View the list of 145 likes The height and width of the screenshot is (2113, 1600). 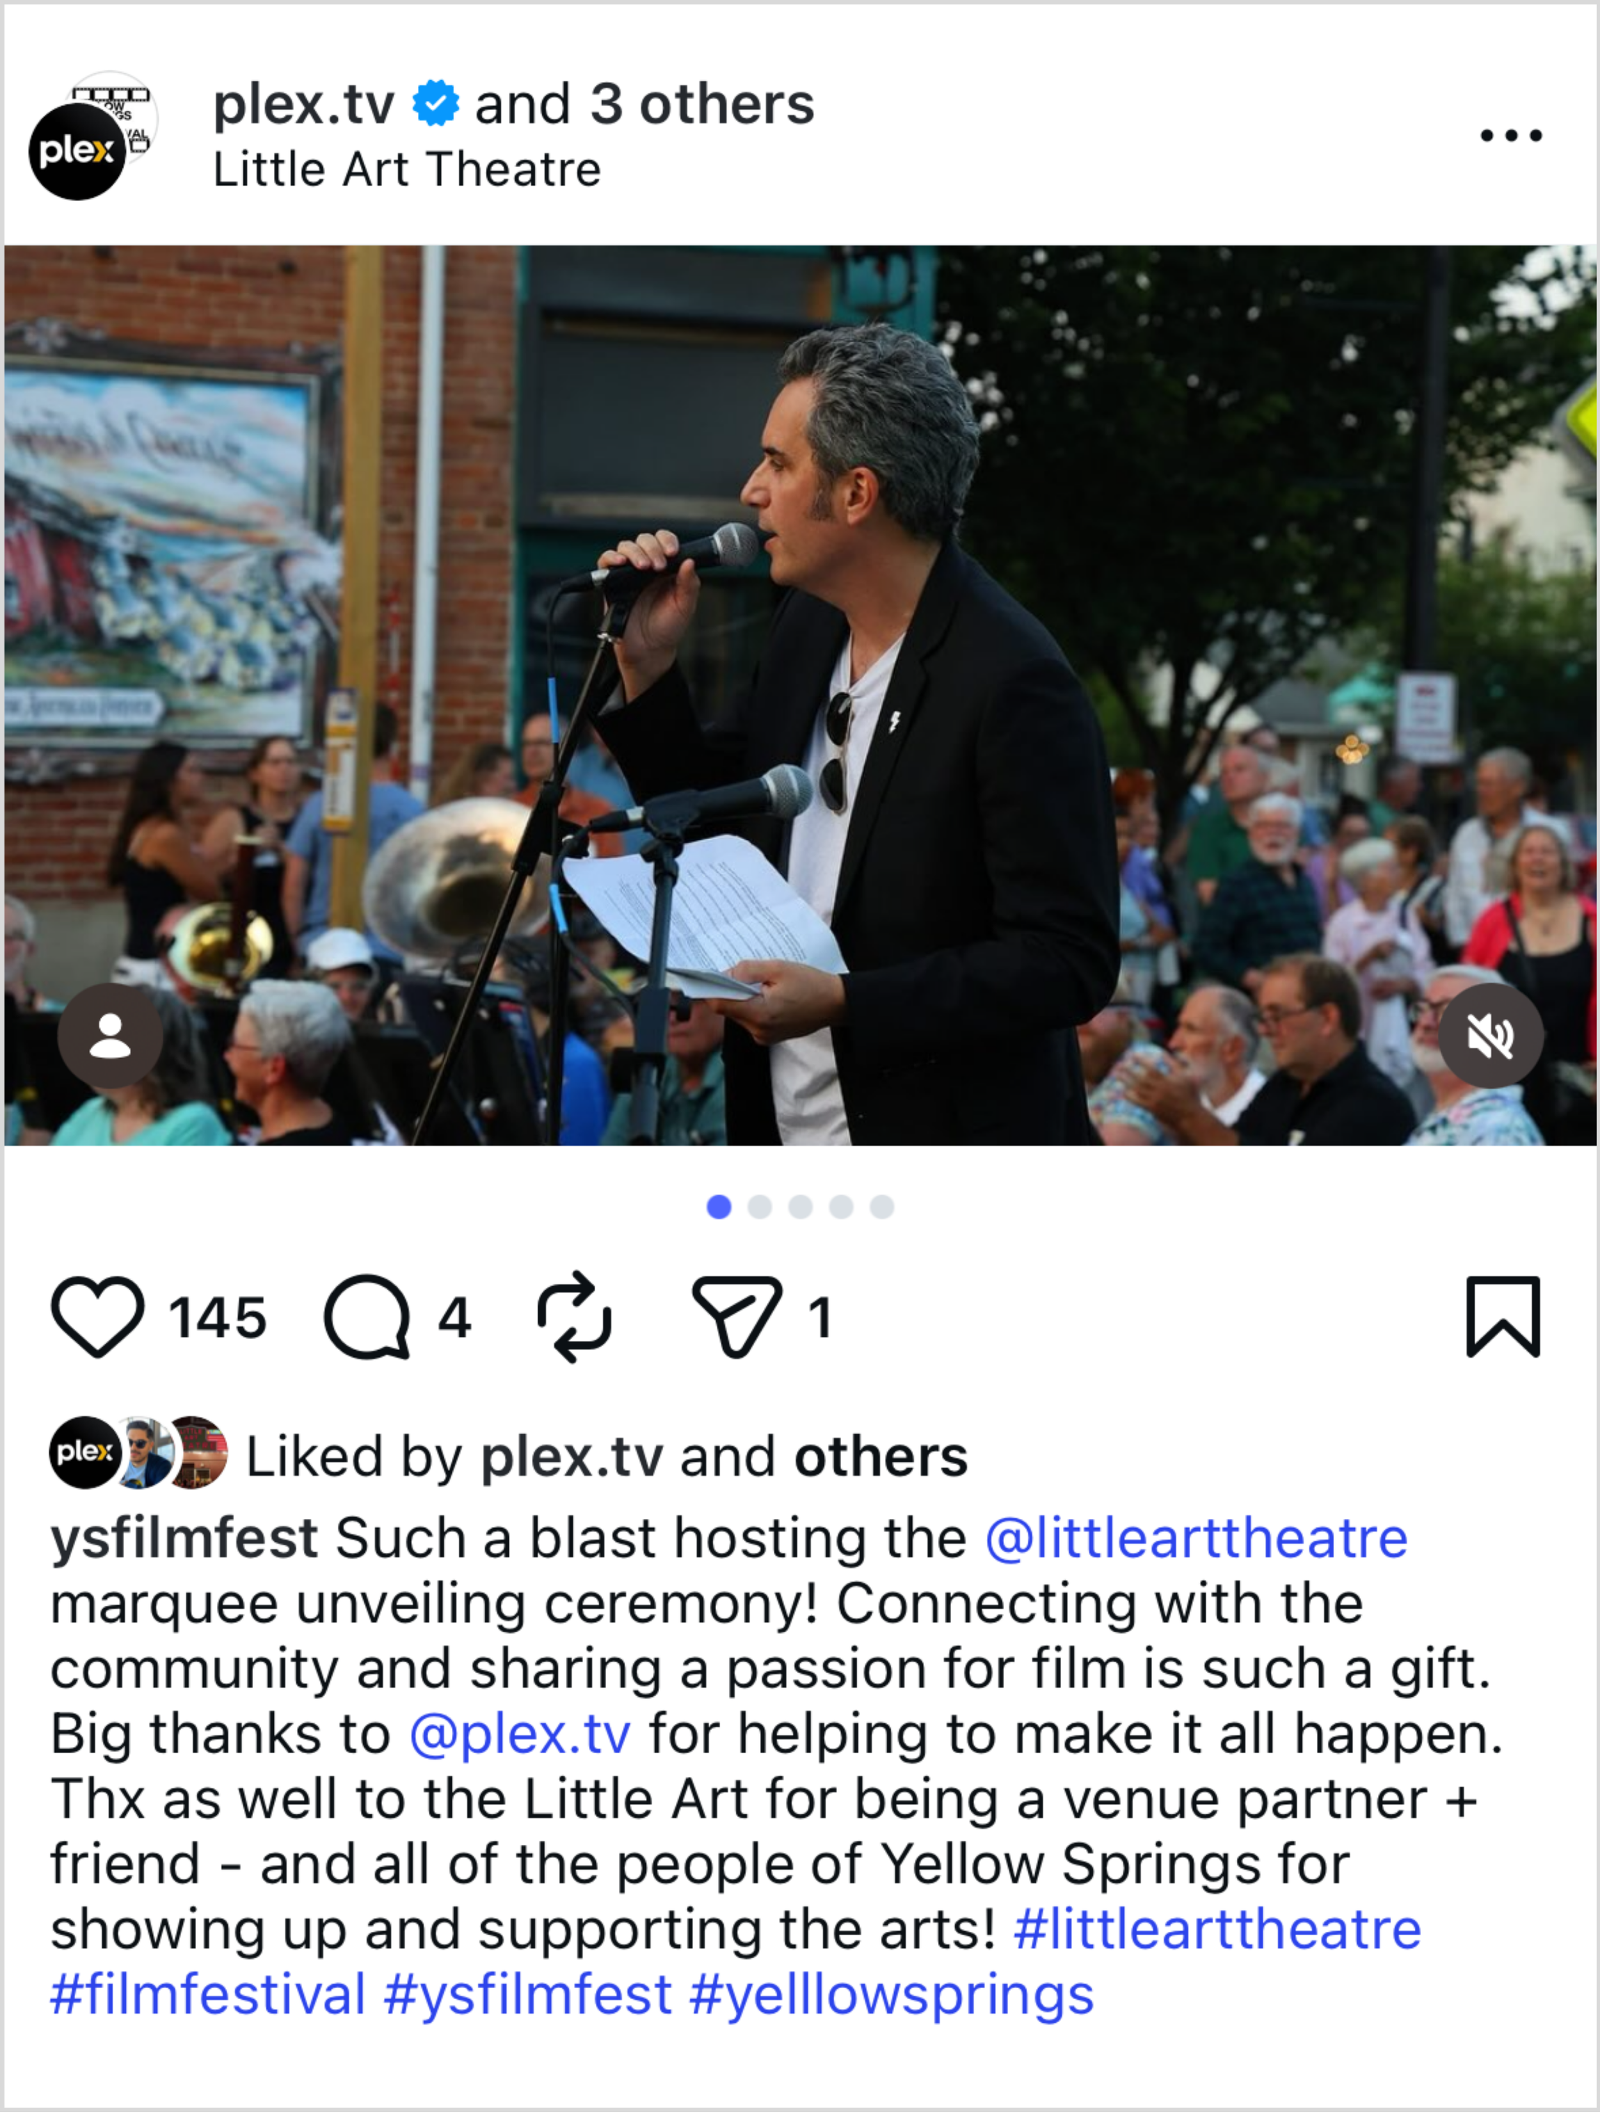pyautogui.click(x=218, y=1318)
